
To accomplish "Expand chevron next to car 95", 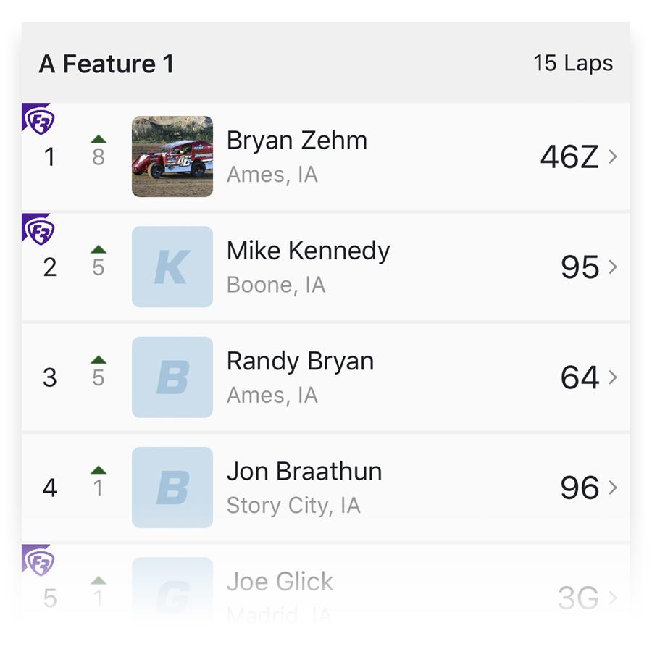I will [x=612, y=267].
